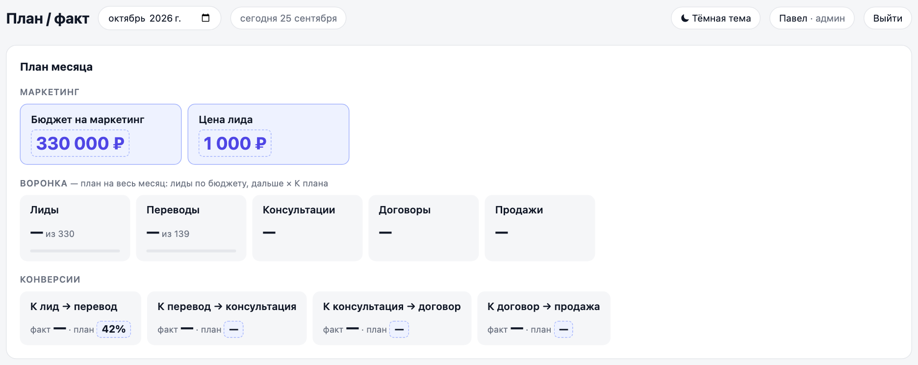918x365 pixels.
Task: Click the Договоры card title
Action: tap(405, 210)
